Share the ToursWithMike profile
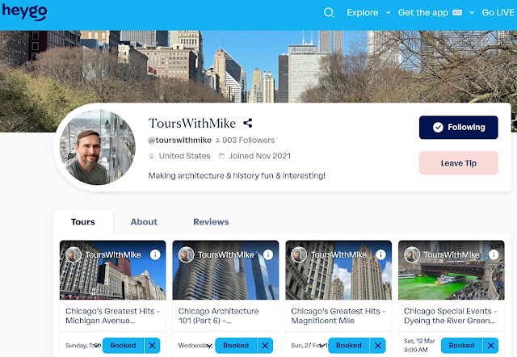 click(248, 123)
